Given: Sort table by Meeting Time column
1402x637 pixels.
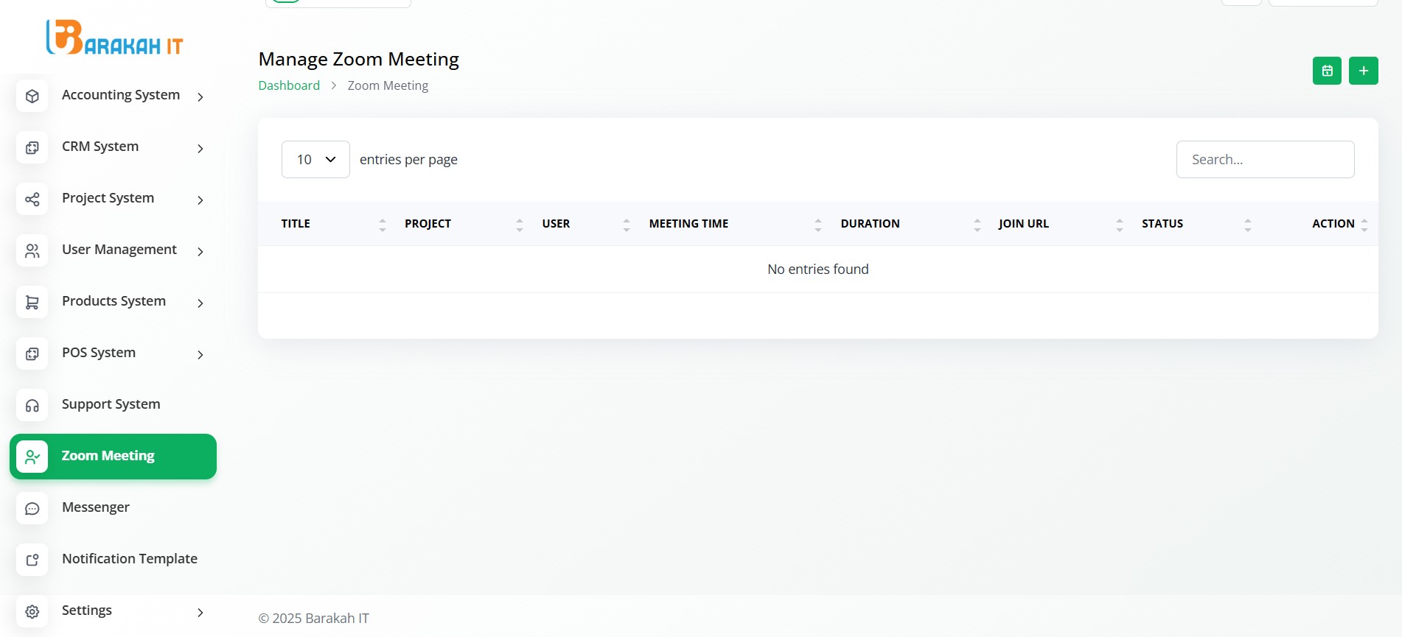Looking at the screenshot, I should [x=688, y=224].
